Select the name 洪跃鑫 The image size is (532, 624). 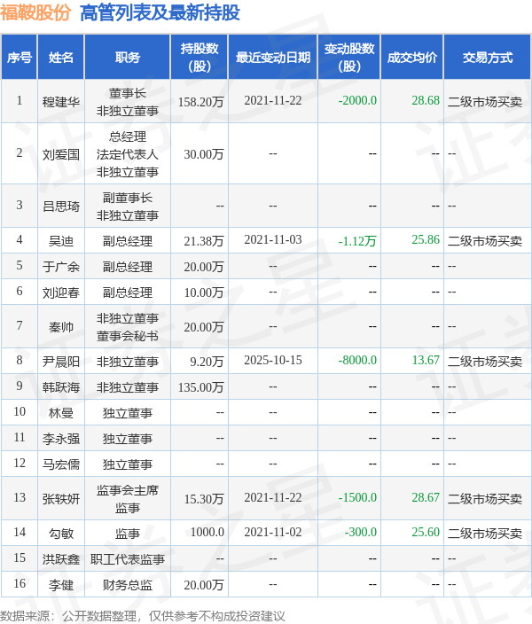click(x=61, y=559)
